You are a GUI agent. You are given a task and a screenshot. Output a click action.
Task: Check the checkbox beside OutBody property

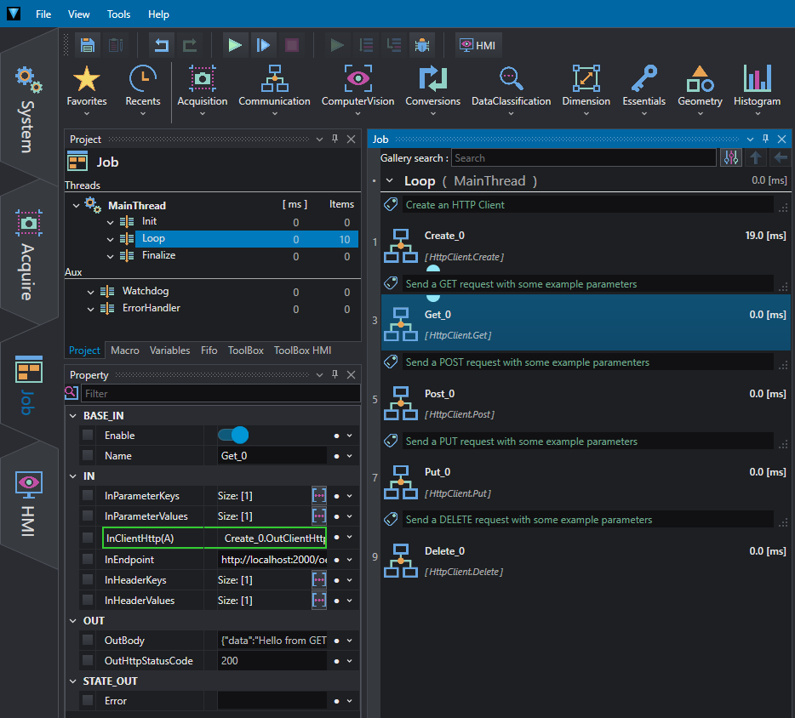point(88,640)
